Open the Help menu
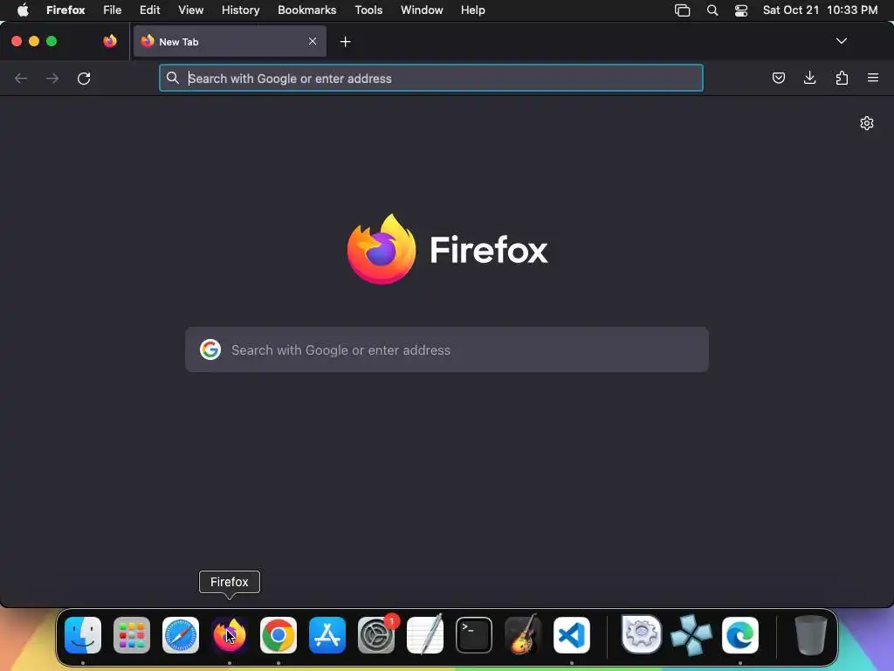Viewport: 894px width, 671px height. (x=473, y=10)
